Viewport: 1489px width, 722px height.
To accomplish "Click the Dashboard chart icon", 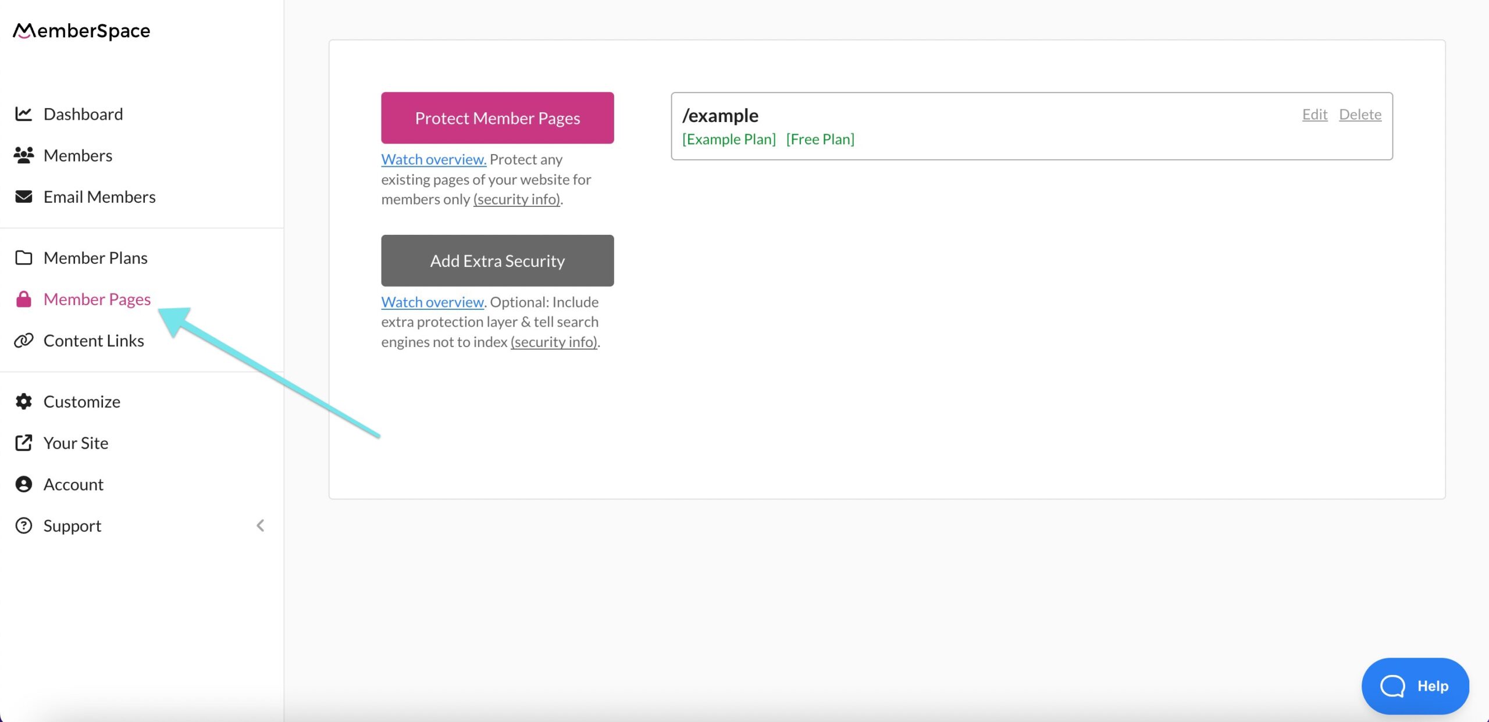I will 23,114.
